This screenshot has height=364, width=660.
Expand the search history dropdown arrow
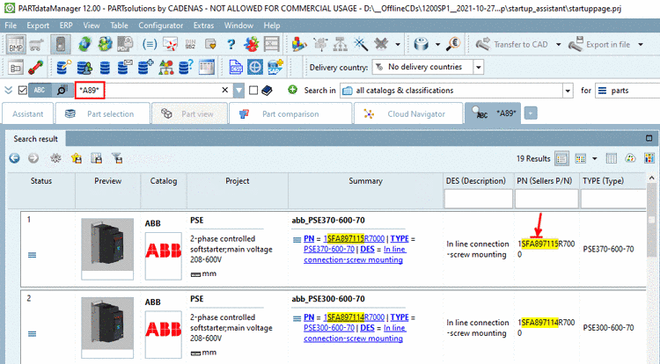click(x=239, y=90)
